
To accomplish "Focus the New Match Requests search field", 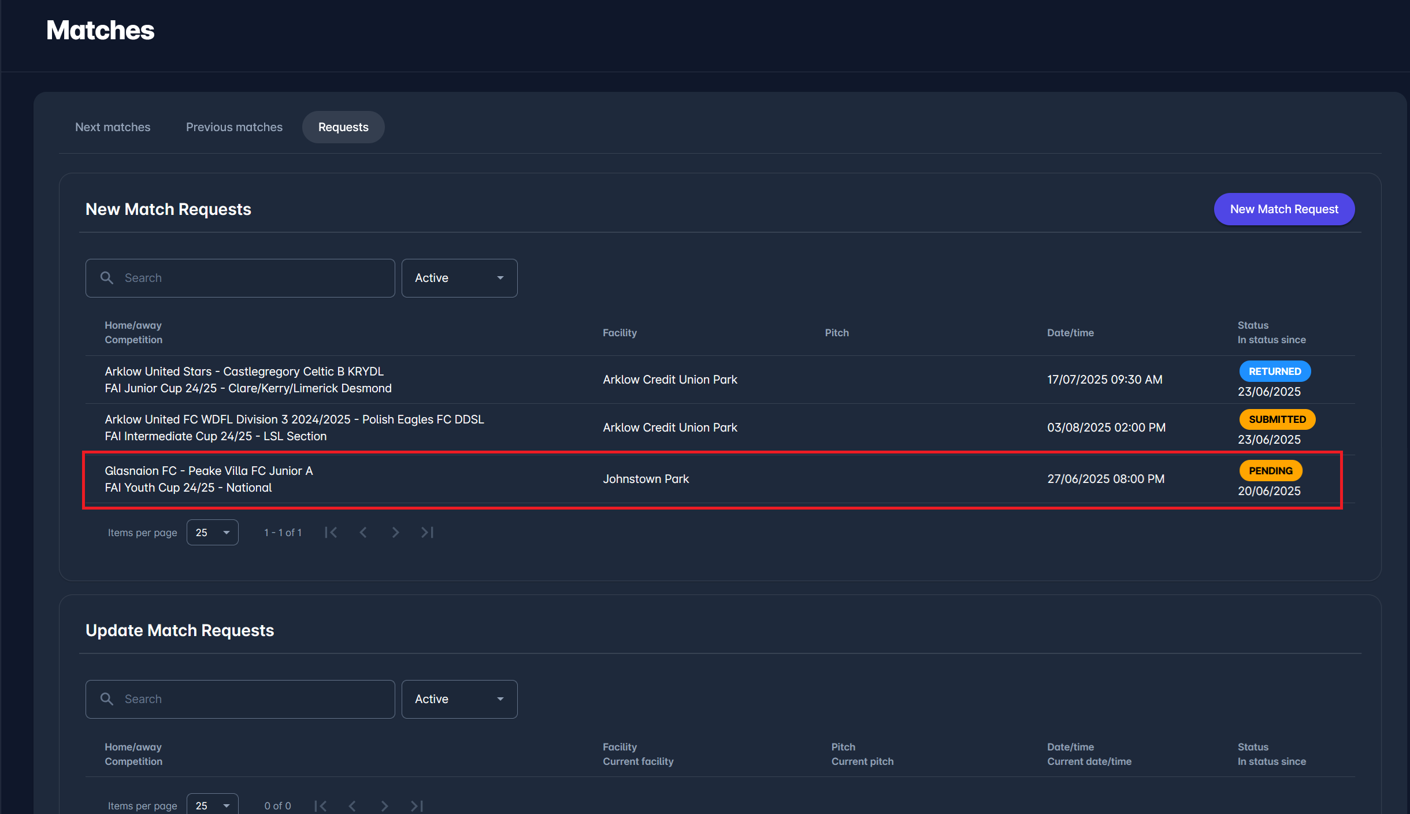I will (x=248, y=278).
